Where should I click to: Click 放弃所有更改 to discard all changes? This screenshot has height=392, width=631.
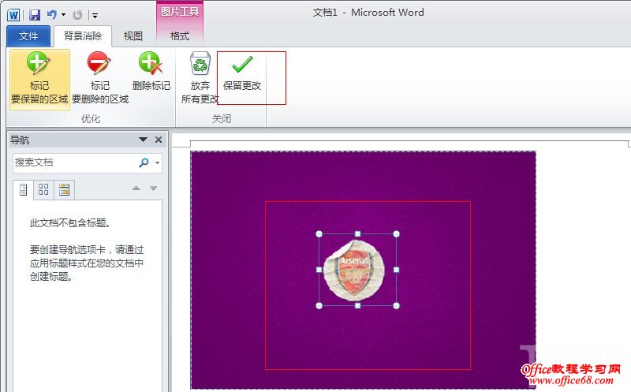(x=200, y=79)
